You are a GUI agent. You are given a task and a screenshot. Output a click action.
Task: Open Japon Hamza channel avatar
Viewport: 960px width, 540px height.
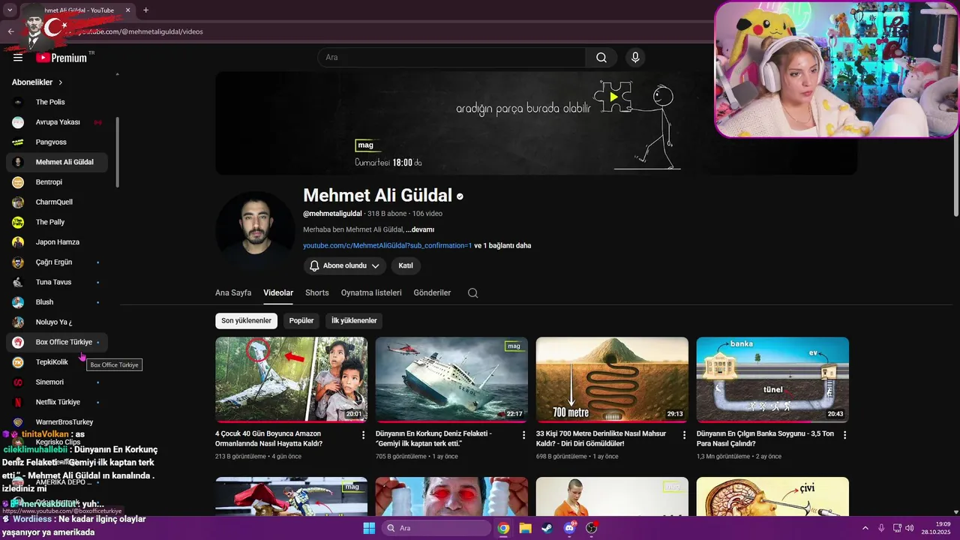point(18,242)
